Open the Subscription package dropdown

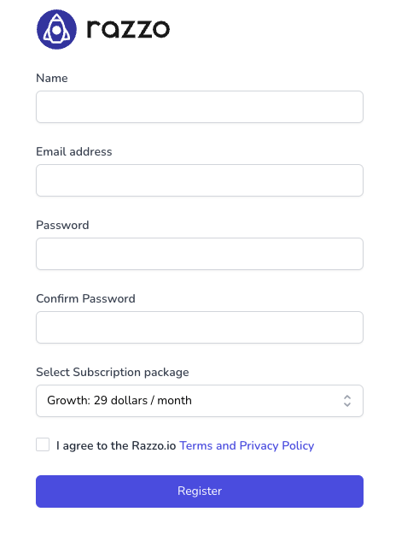[200, 401]
